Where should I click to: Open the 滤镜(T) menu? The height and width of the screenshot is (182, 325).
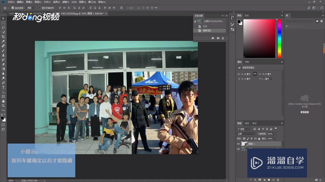66,2
